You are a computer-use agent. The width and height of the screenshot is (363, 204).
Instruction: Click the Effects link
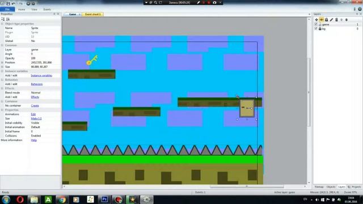pos(35,97)
